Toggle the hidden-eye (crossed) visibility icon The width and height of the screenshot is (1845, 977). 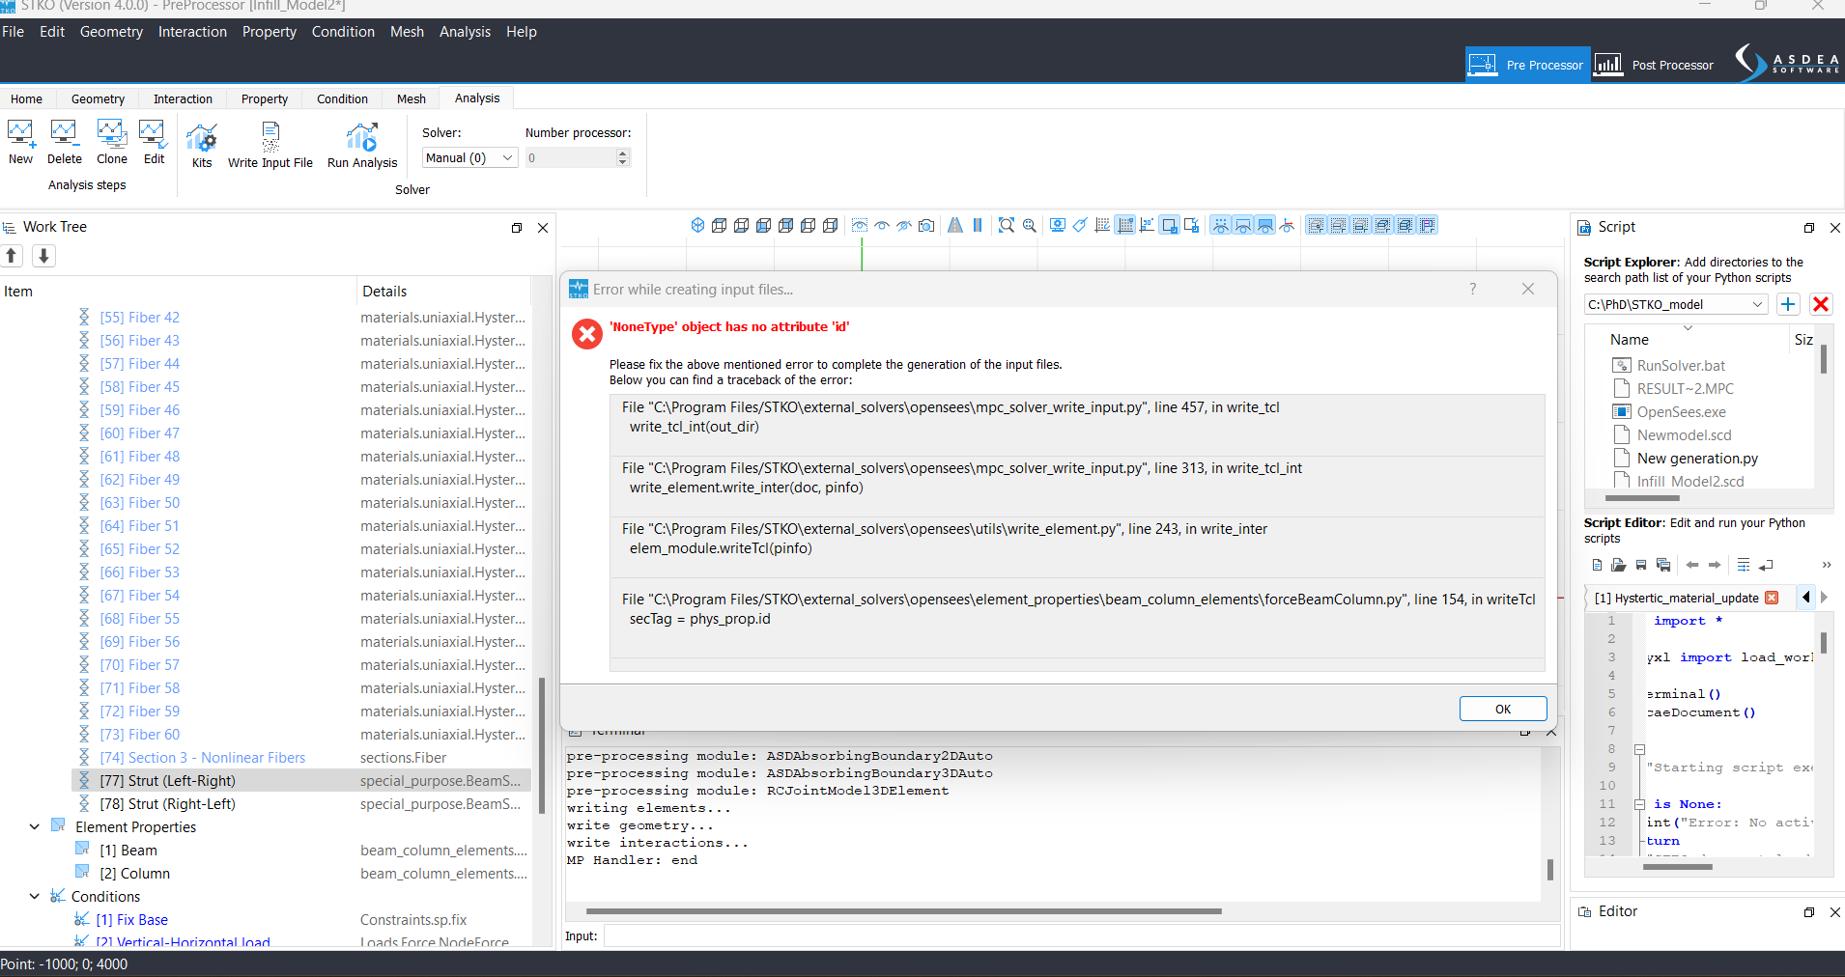[904, 225]
